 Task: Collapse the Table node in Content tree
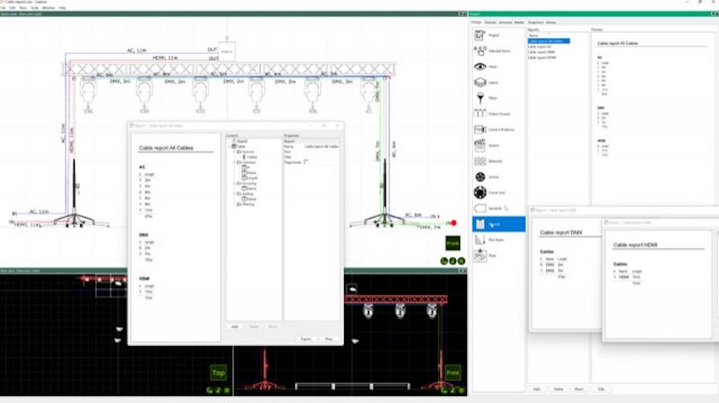click(x=230, y=146)
